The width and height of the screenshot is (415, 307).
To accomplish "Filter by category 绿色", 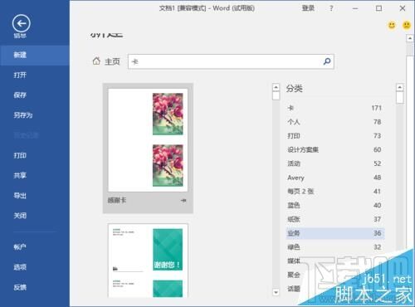I will [335, 247].
